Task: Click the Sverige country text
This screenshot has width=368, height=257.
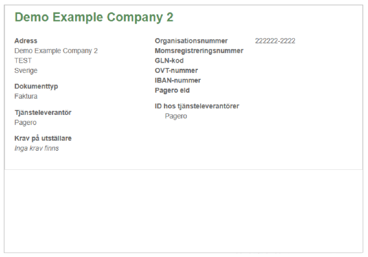Action: [26, 71]
